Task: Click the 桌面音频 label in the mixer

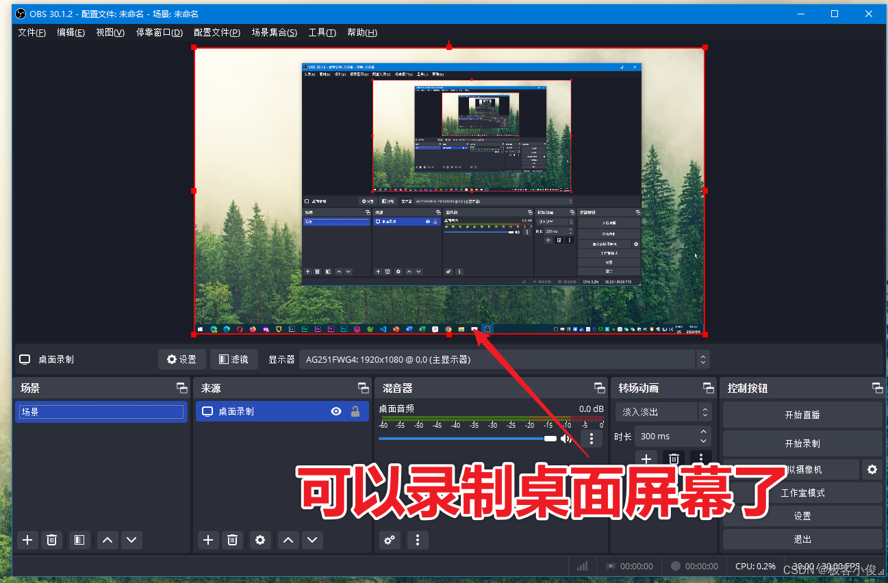Action: (396, 409)
